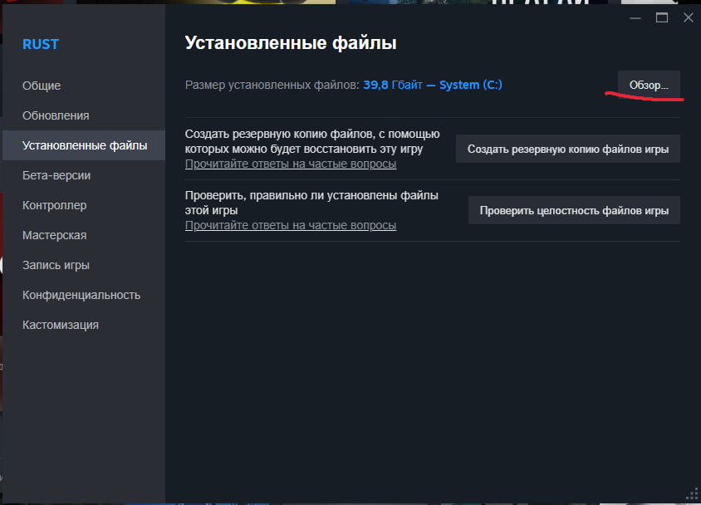The height and width of the screenshot is (505, 701).
Task: Click the Размер установленных файлов label
Action: [x=272, y=85]
